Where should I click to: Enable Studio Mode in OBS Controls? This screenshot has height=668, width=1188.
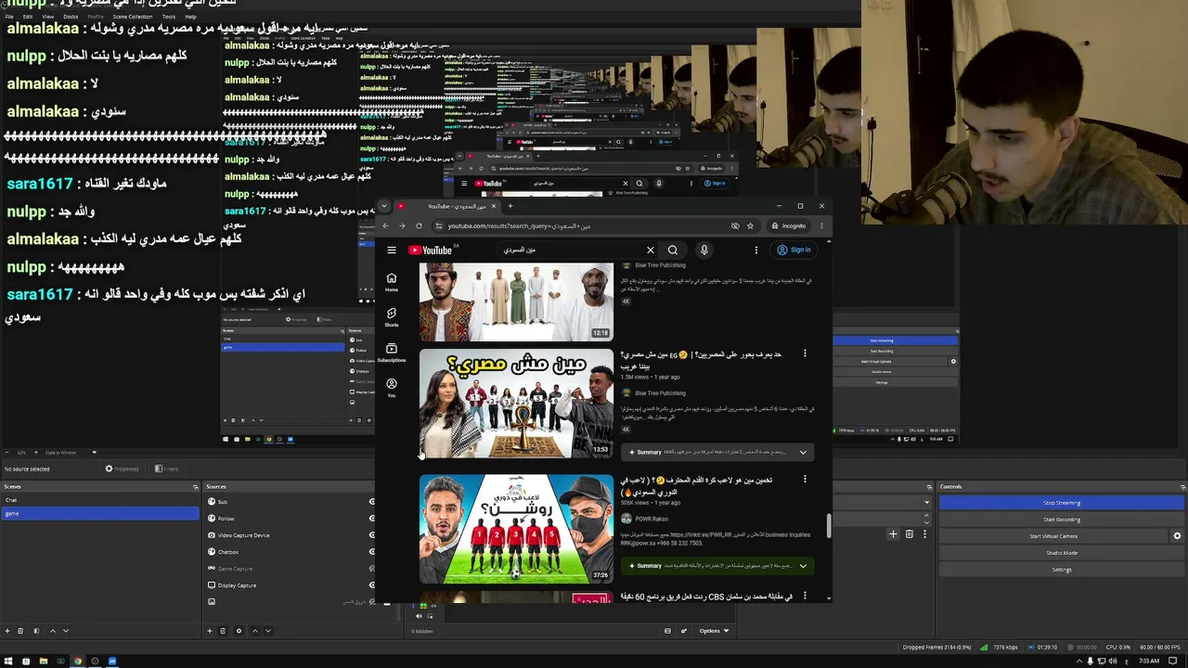tap(1062, 553)
